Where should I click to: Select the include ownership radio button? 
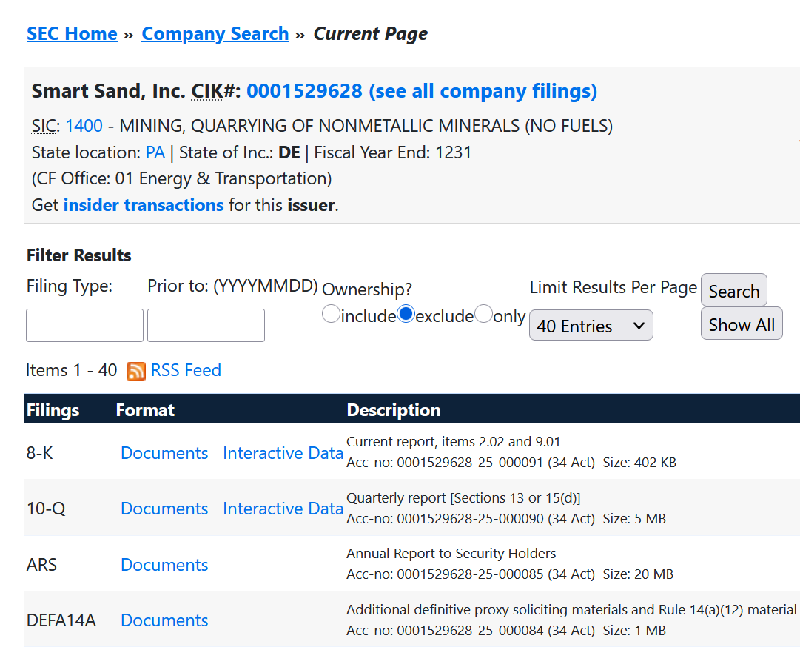(331, 314)
